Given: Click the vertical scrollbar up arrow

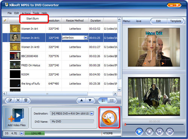Looking at the screenshot, I should (119, 20).
